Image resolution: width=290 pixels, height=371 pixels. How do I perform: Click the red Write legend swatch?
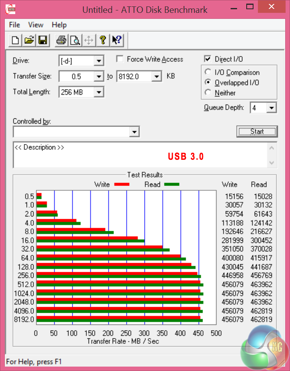coord(122,184)
